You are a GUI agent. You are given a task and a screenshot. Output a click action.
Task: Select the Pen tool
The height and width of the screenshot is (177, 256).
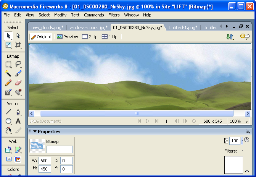pos(18,112)
